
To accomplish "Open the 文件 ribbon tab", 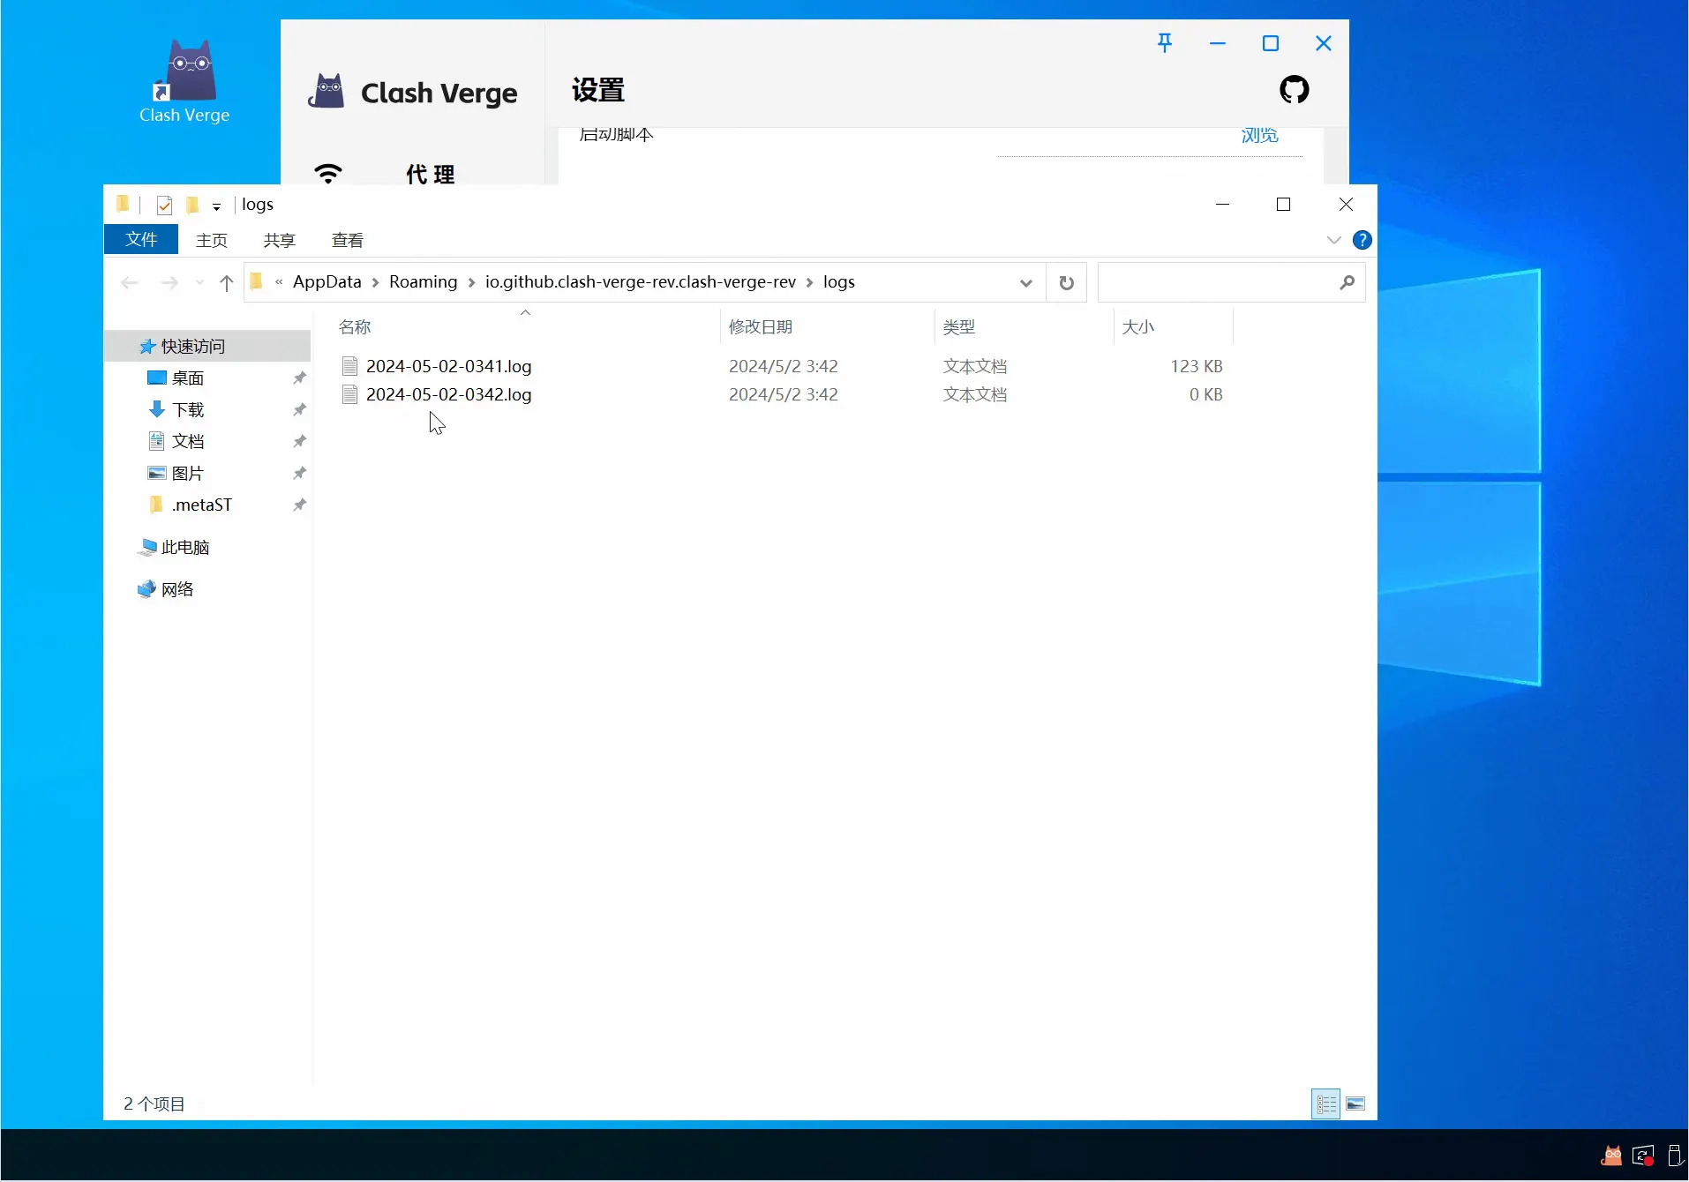I will [141, 239].
